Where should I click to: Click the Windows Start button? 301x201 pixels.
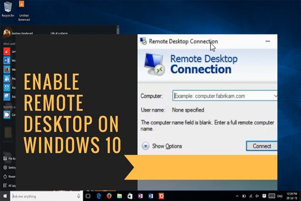[5, 196]
